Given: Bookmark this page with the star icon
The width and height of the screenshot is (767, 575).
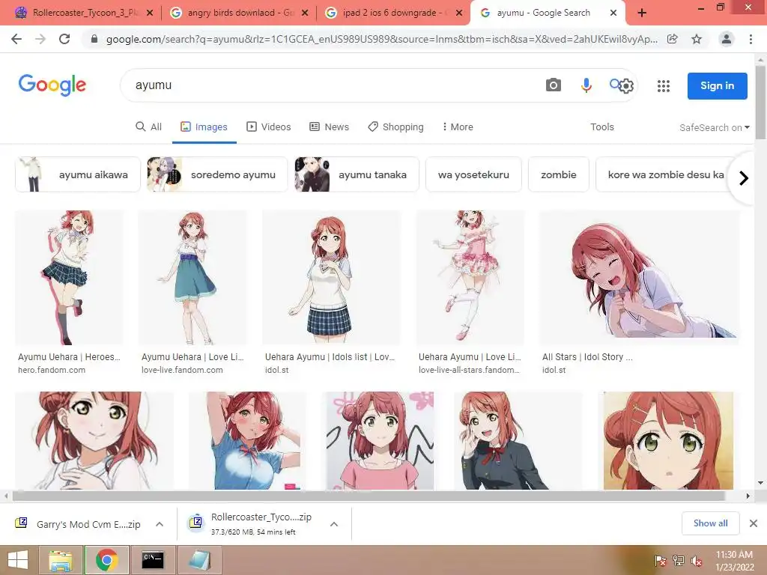Looking at the screenshot, I should pyautogui.click(x=697, y=39).
